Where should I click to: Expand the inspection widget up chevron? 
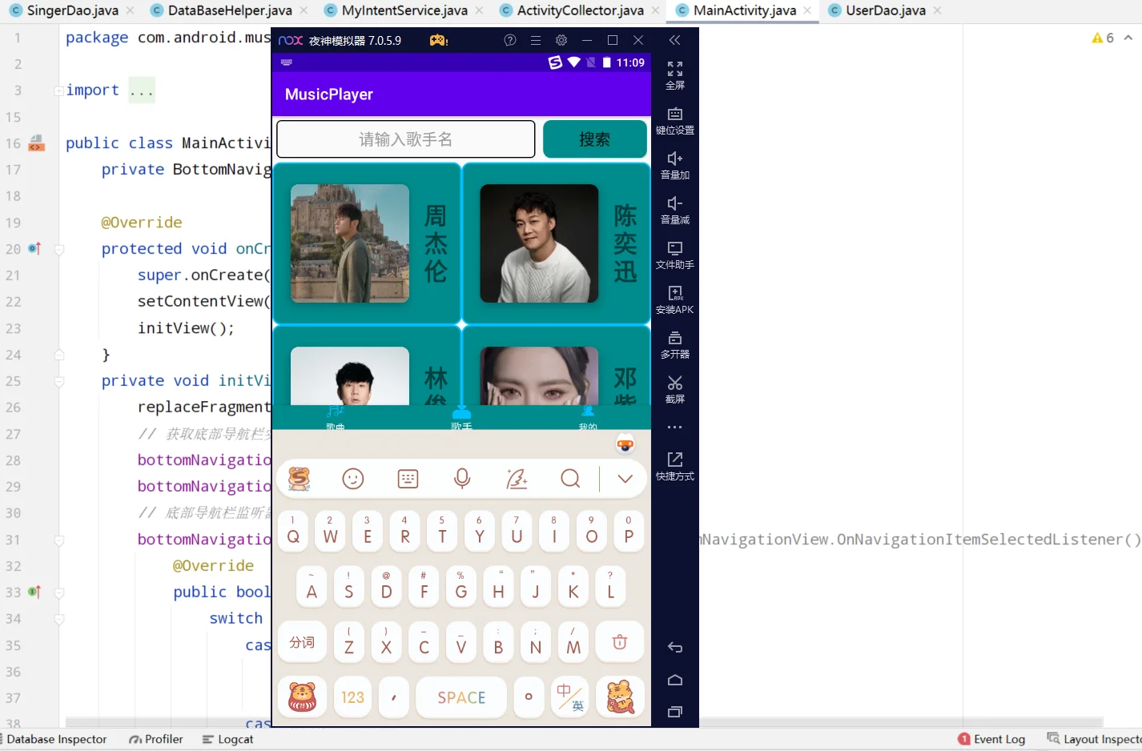tap(1128, 38)
